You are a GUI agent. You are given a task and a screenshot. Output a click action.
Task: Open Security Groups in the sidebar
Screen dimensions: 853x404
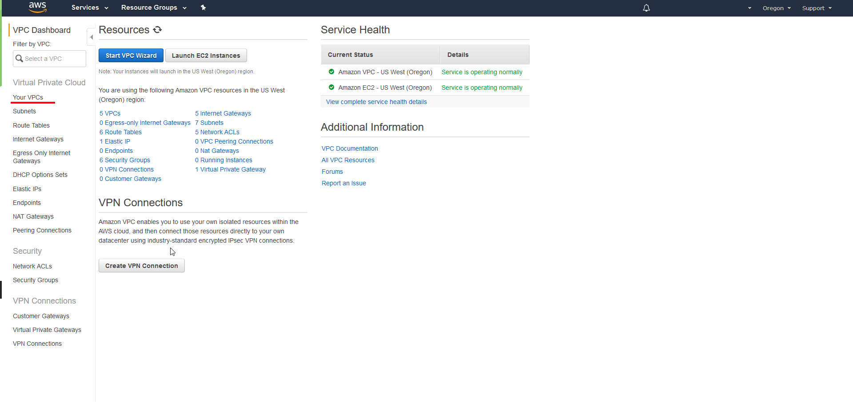(x=36, y=280)
